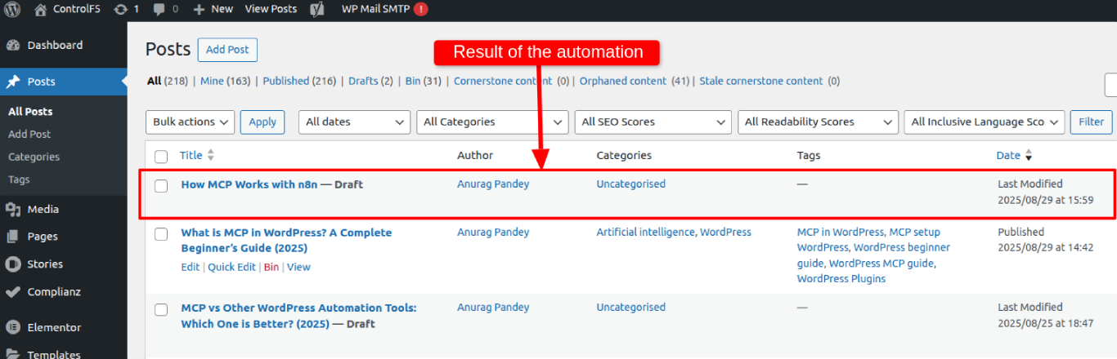Click the Stories icon in sidebar
1117x359 pixels.
13,264
